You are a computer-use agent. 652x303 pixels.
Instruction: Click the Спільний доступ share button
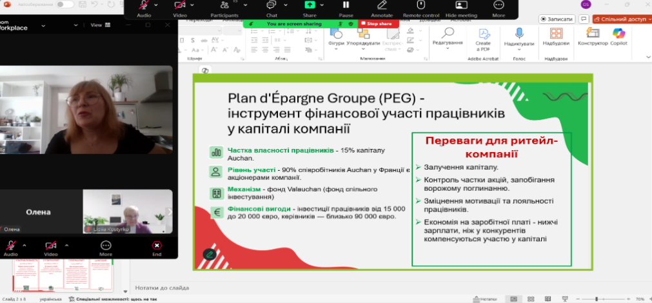point(622,19)
